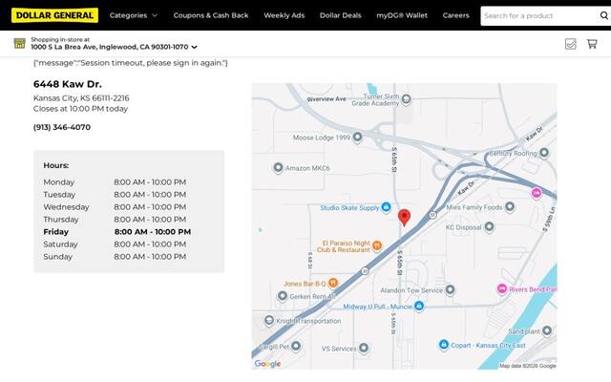This screenshot has height=382, width=611.
Task: Open myDG Wallet
Action: (402, 15)
